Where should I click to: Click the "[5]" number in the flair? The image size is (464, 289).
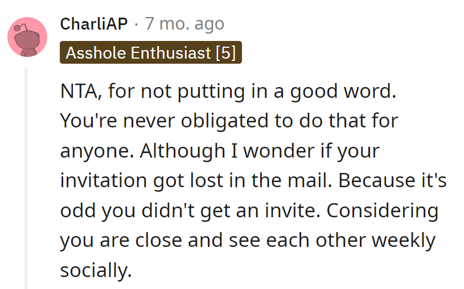pos(225,53)
